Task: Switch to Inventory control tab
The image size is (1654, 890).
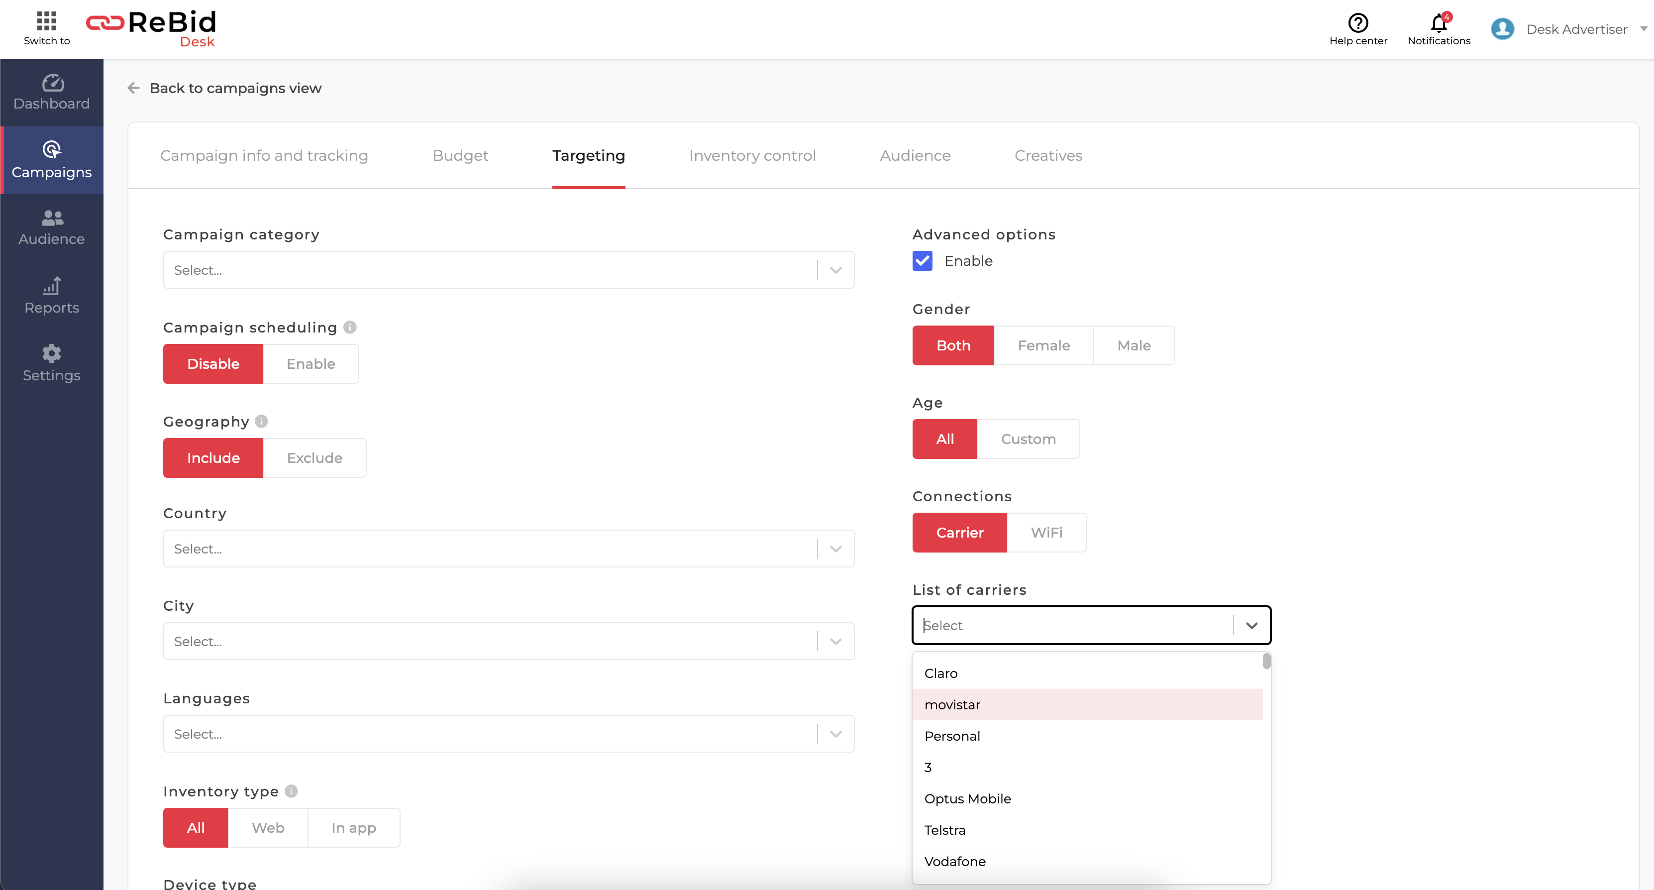Action: pos(752,155)
